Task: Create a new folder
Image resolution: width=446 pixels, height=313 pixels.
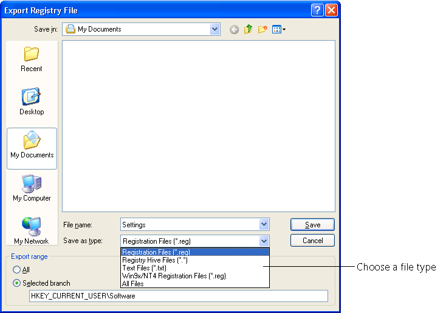Action: [262, 29]
